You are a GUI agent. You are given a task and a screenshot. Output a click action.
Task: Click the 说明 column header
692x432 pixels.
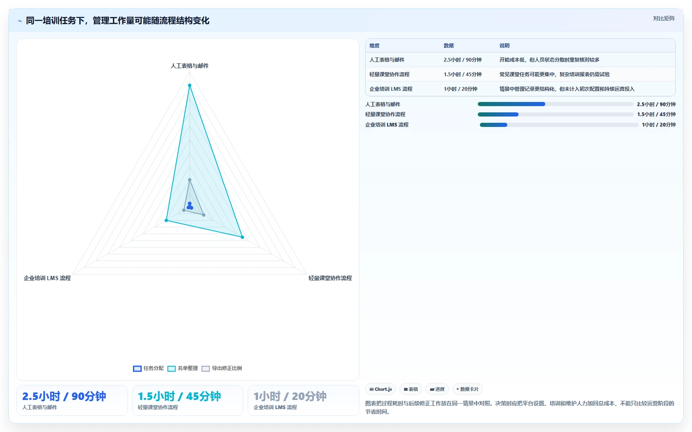click(504, 46)
